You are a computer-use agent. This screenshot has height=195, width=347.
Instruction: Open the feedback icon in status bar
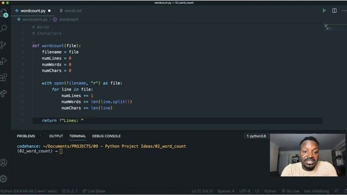pos(336,191)
